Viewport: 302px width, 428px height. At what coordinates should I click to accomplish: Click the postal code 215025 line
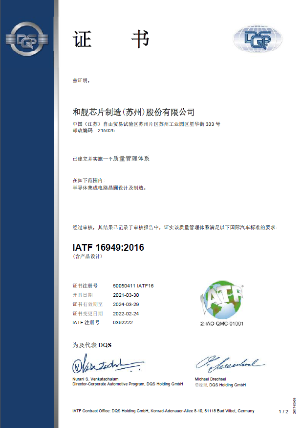coord(94,131)
